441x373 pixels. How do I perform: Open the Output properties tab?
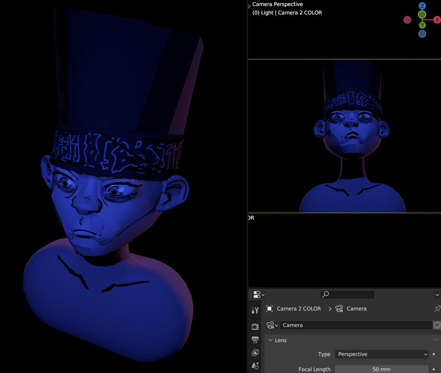coord(255,340)
